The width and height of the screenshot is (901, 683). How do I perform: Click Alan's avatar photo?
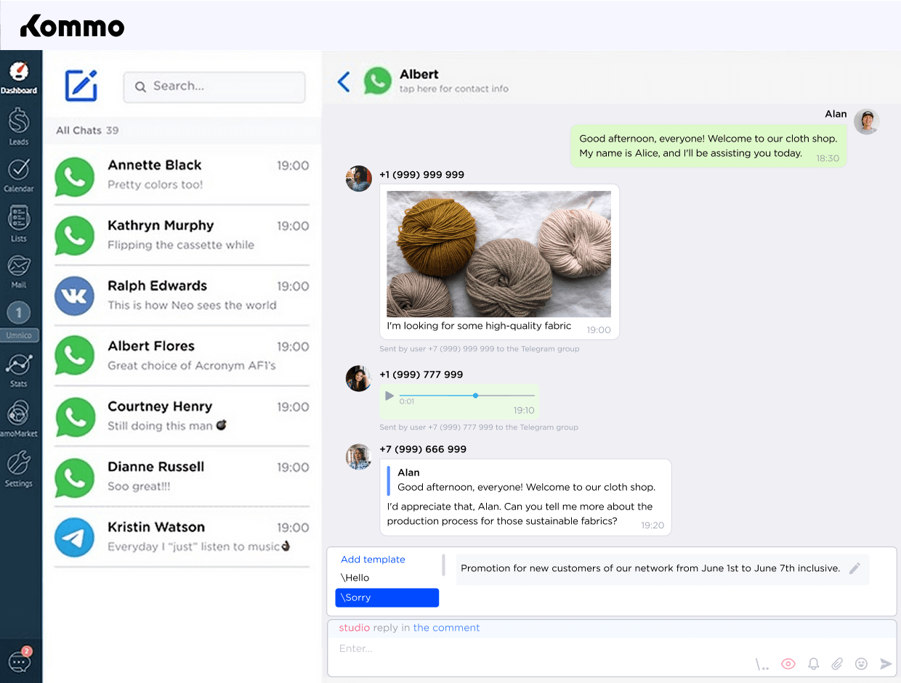point(866,122)
